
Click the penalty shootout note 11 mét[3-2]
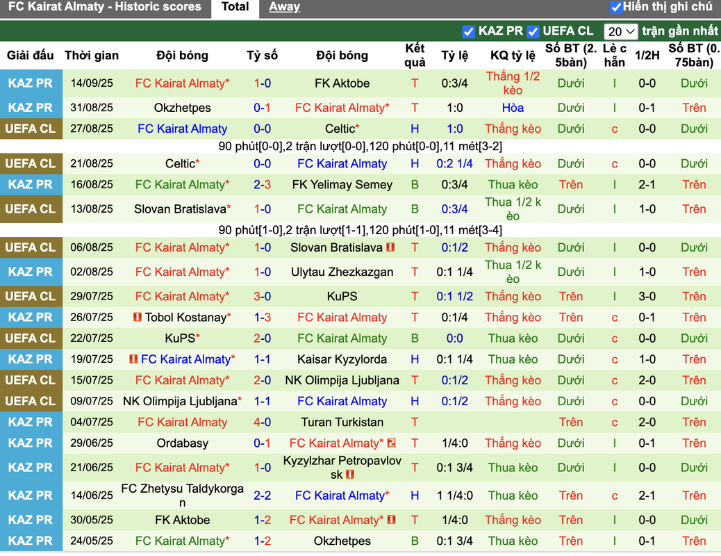click(474, 147)
